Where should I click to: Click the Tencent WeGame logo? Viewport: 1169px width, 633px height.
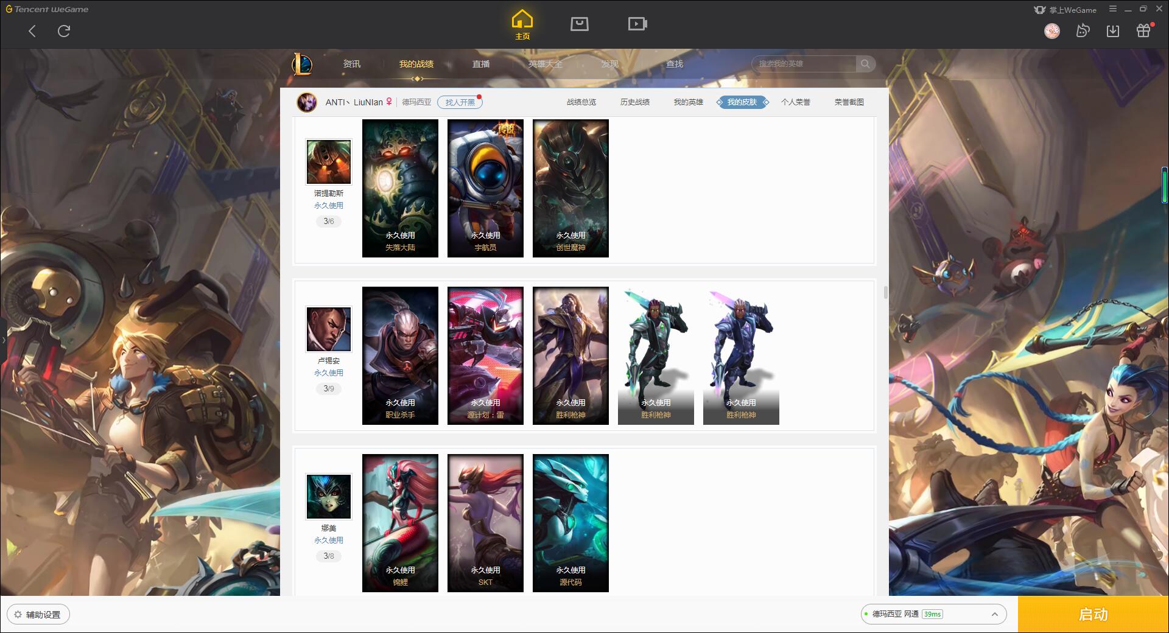(47, 9)
